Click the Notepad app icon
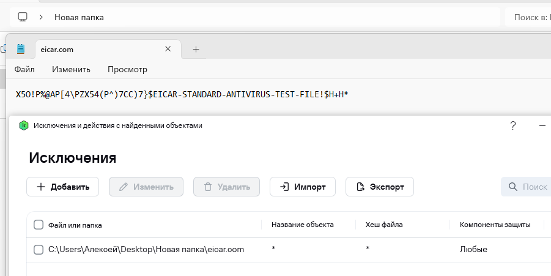Viewport: 551px width, 276px height. coord(21,49)
